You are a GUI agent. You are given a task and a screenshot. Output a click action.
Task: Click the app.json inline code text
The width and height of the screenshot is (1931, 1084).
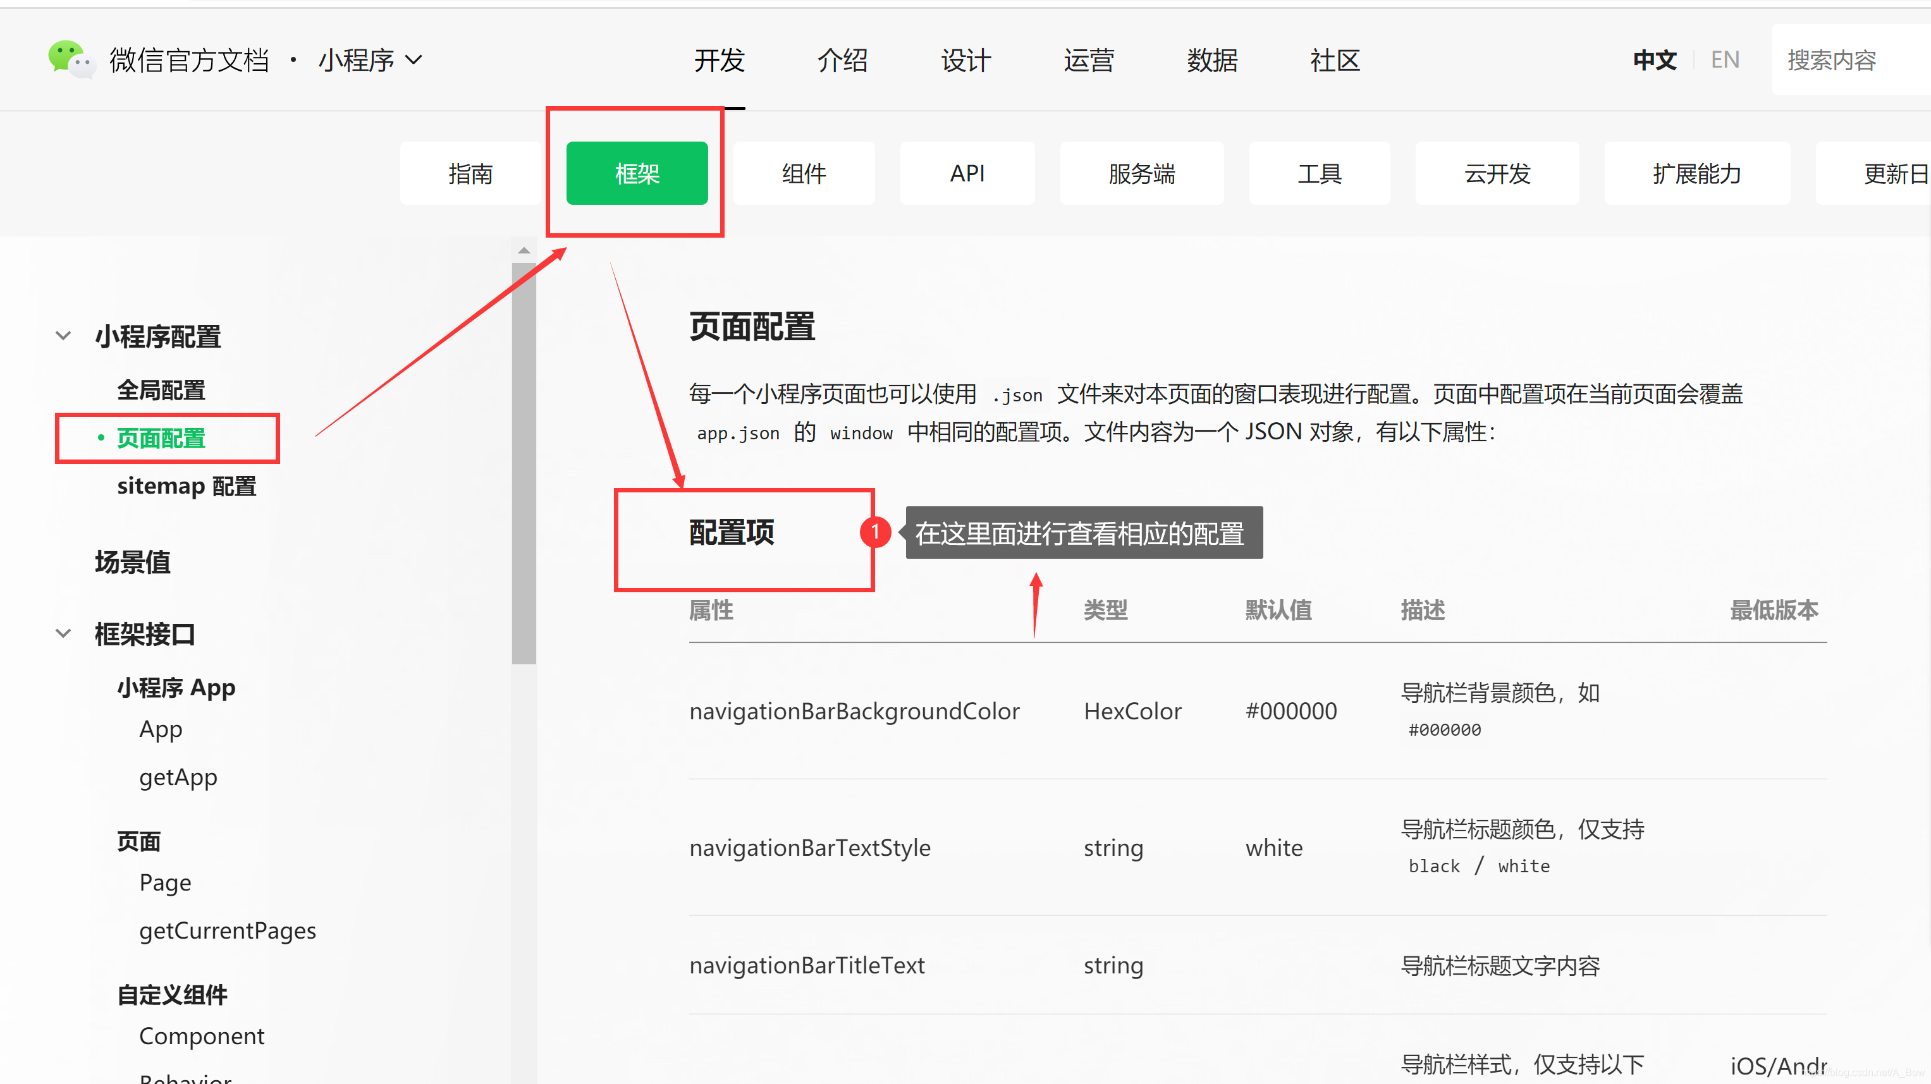tap(738, 433)
